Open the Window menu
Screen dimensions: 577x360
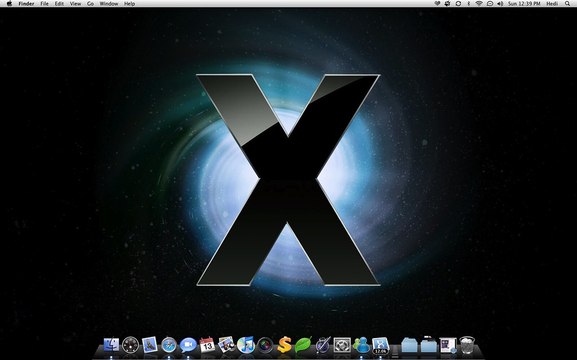pos(109,4)
